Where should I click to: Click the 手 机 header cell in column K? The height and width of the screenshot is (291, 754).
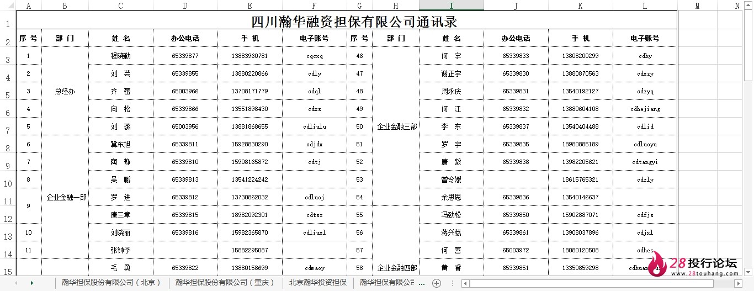(x=581, y=39)
